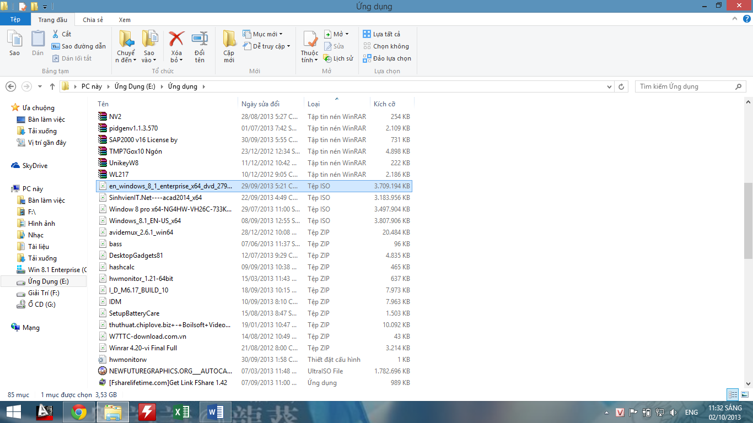Select the UnikeyW8 archive file
The height and width of the screenshot is (423, 753).
click(254, 163)
